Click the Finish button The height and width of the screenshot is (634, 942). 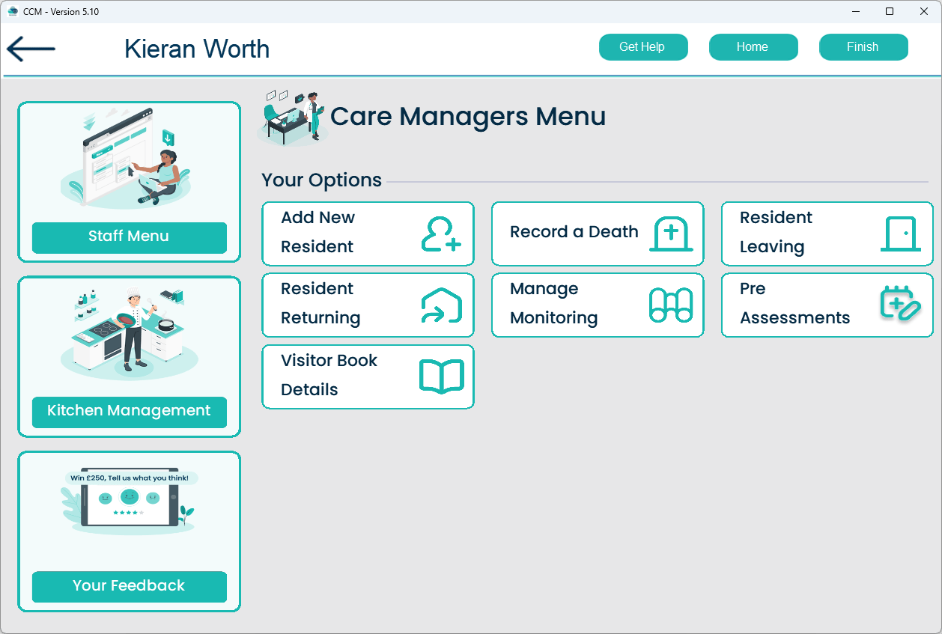(863, 47)
